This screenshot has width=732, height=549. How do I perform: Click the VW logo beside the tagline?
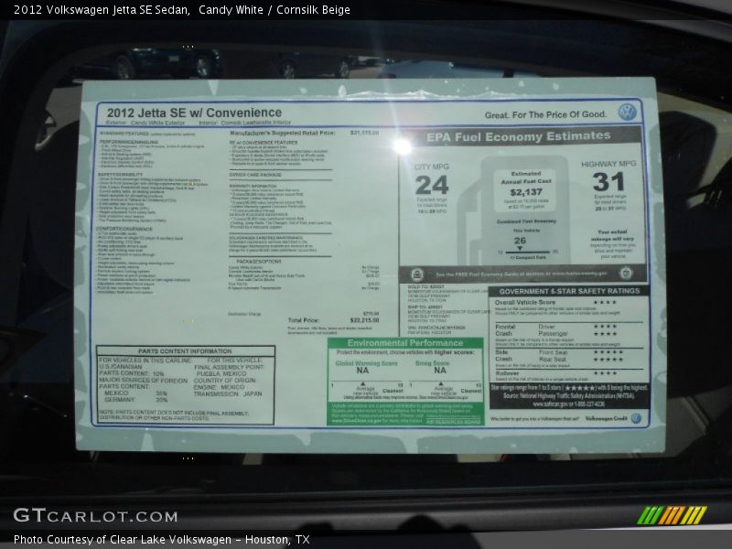click(x=627, y=113)
